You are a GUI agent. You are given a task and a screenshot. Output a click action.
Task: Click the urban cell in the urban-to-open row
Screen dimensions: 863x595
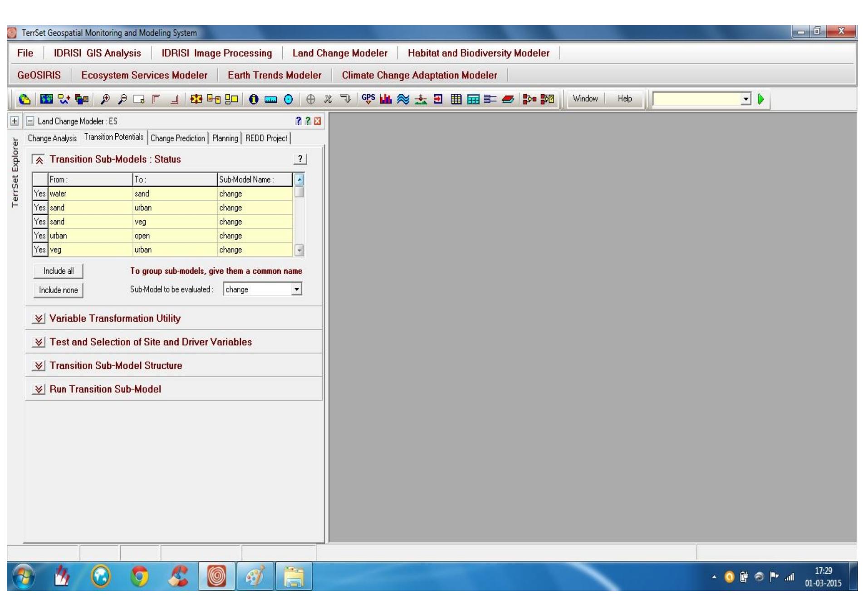pyautogui.click(x=90, y=236)
